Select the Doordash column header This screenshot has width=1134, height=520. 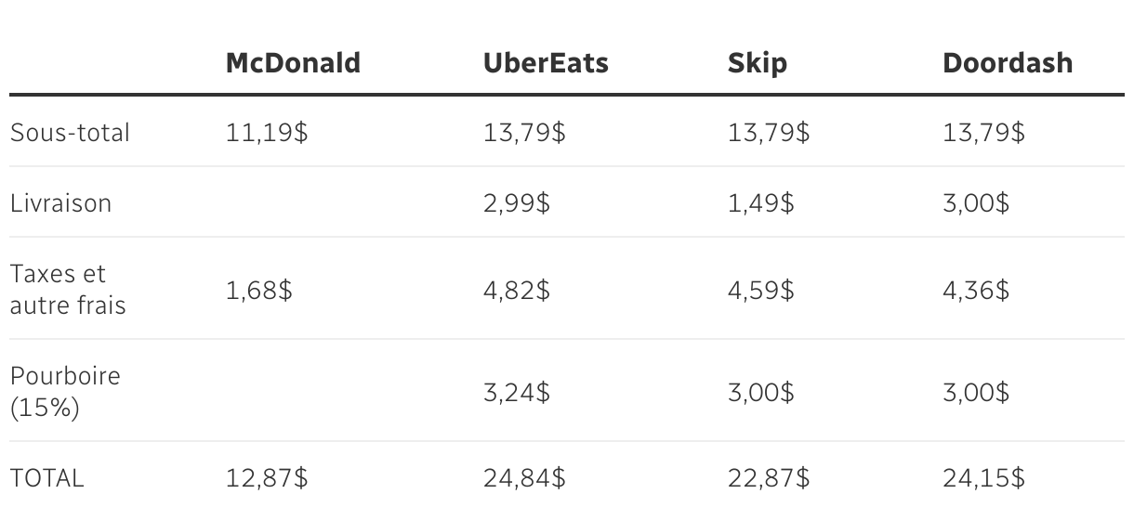pyautogui.click(x=1008, y=63)
